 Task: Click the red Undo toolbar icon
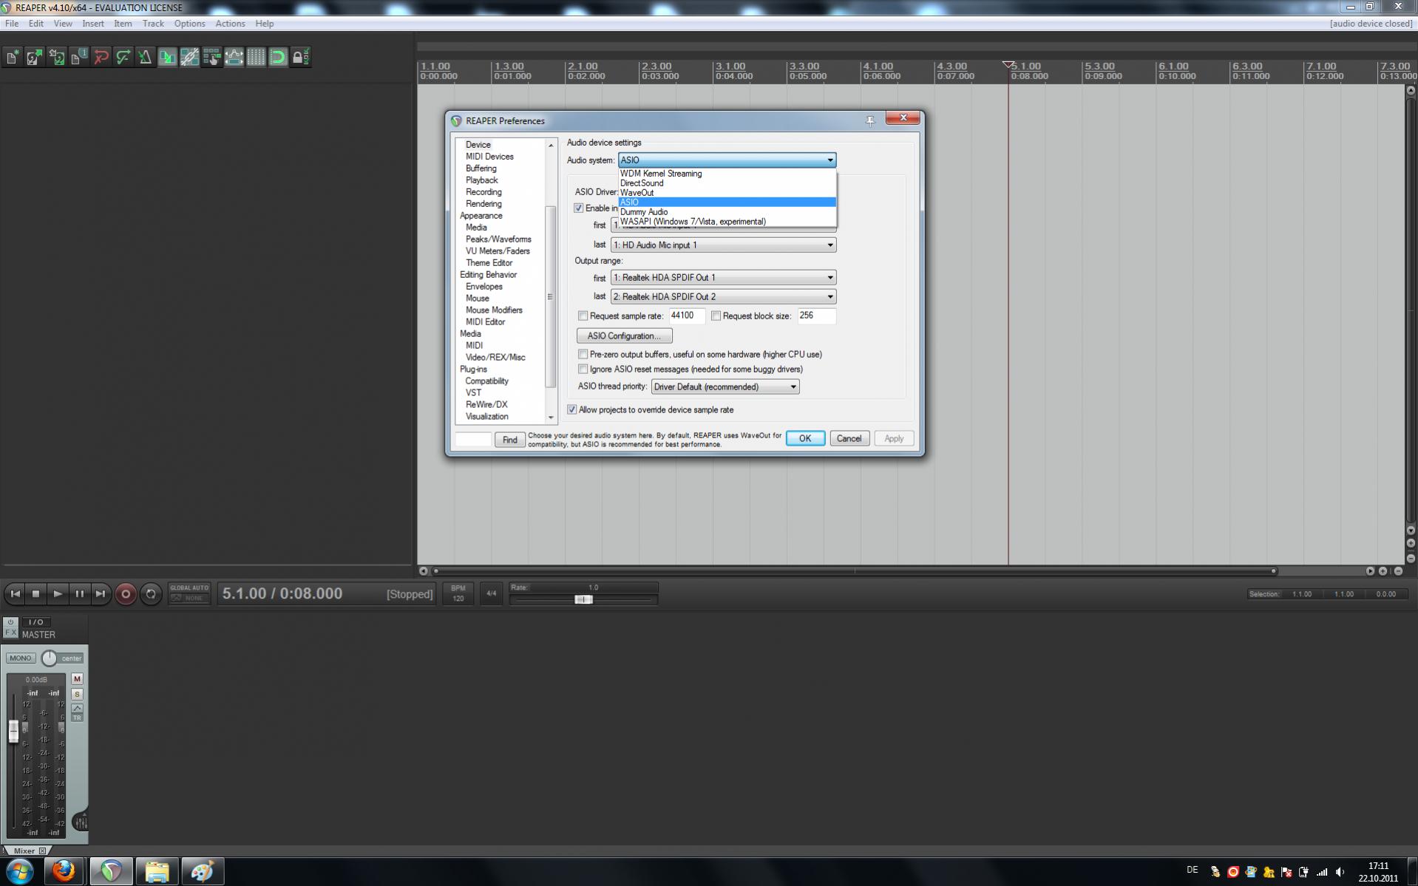[101, 57]
